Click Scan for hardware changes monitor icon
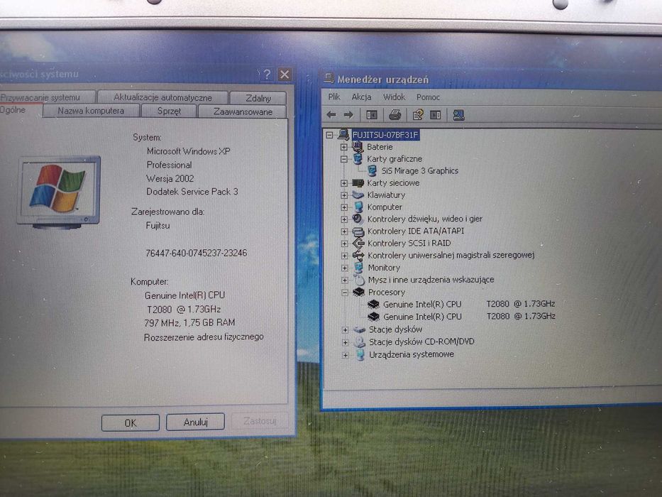Screen dimensions: 662x497 coord(458,114)
